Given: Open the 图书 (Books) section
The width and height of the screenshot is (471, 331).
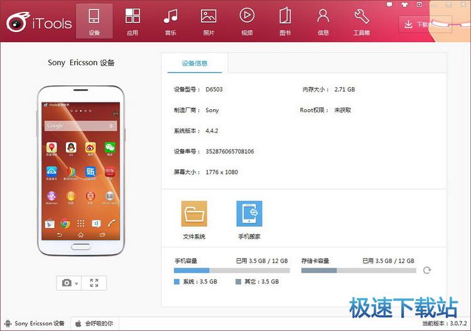Looking at the screenshot, I should click(285, 21).
